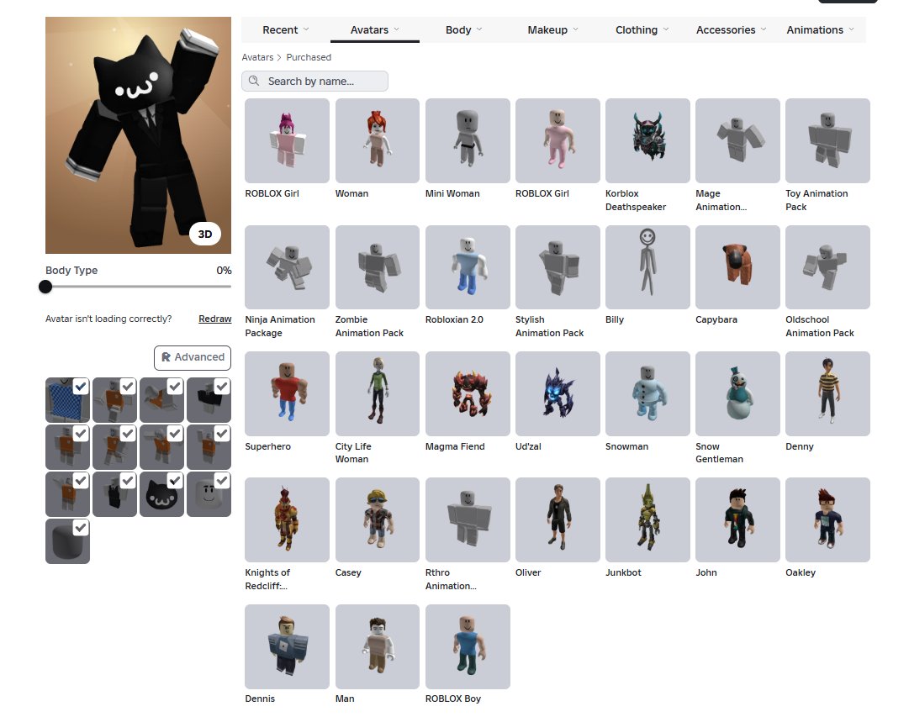This screenshot has height=717, width=909.
Task: Click the Body Type slider handle
Action: coord(45,287)
